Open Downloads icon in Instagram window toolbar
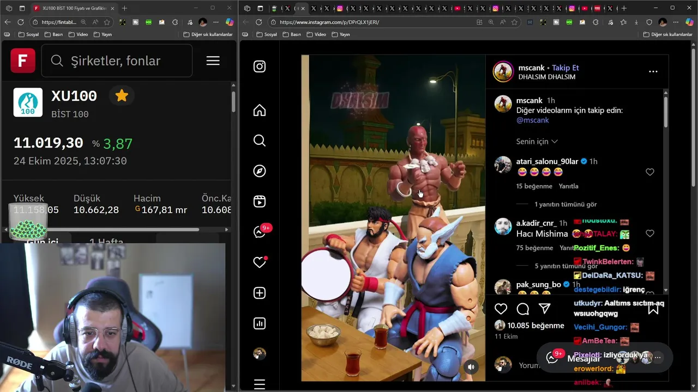This screenshot has width=698, height=392. click(x=636, y=22)
